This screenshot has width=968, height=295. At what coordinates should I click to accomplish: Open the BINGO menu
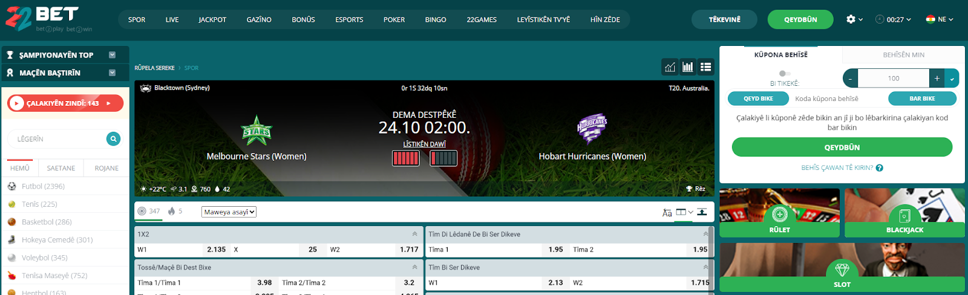click(x=436, y=20)
